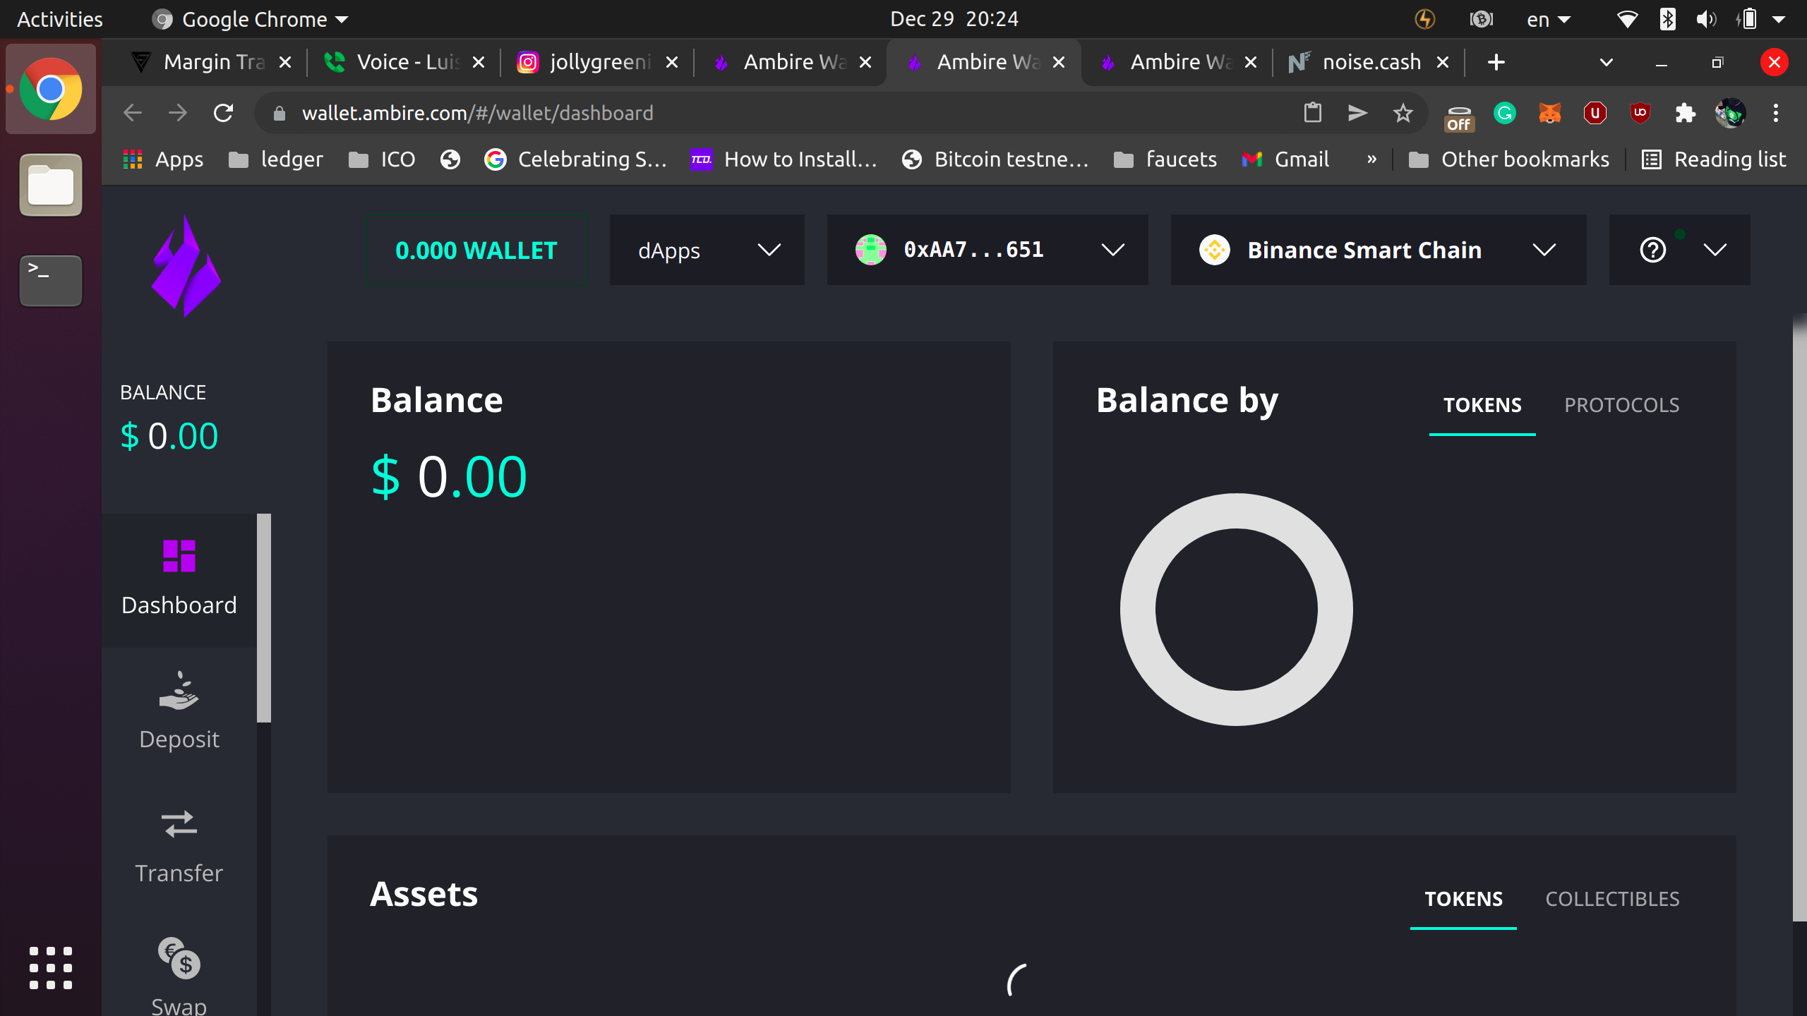The image size is (1807, 1016).
Task: Open the Grammarly extension icon
Action: pos(1505,113)
